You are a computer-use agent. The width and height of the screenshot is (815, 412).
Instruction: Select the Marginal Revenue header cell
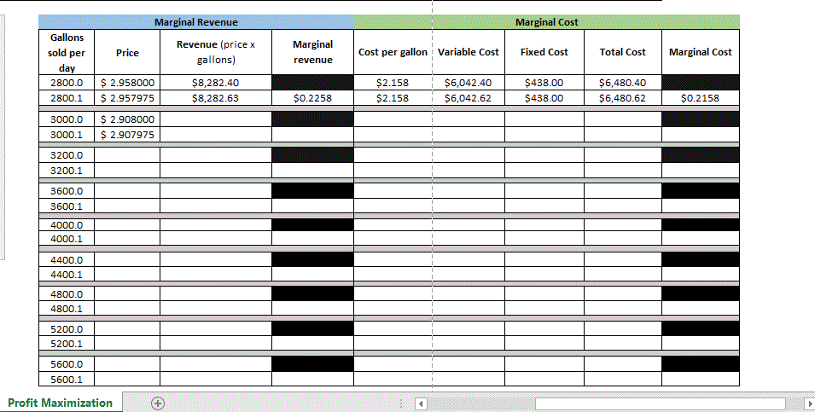(196, 22)
